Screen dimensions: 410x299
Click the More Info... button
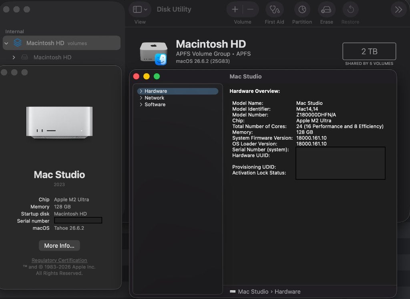point(59,246)
